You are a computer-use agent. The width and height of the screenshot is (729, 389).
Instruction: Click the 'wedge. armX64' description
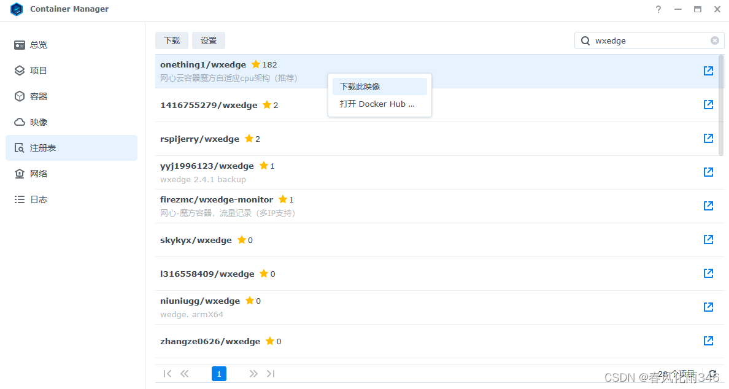[191, 315]
